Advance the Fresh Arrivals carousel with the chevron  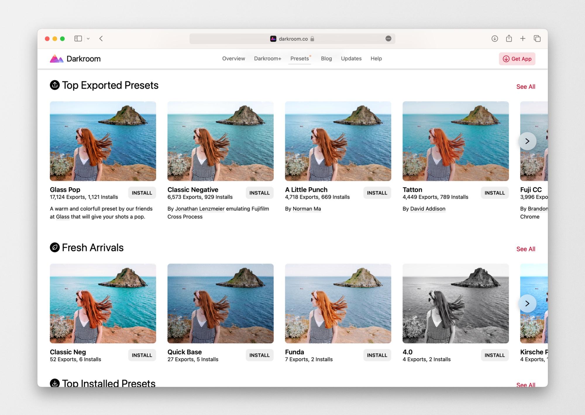[527, 303]
